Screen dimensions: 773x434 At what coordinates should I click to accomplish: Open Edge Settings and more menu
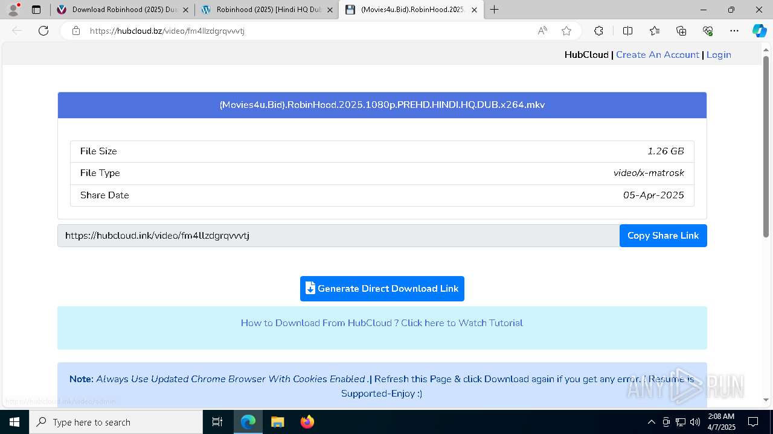tap(734, 31)
